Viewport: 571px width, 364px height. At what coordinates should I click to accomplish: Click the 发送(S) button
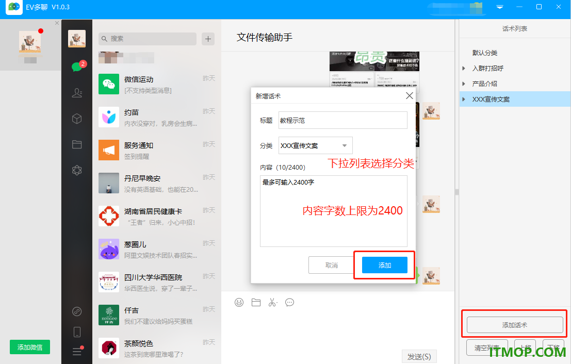(419, 357)
